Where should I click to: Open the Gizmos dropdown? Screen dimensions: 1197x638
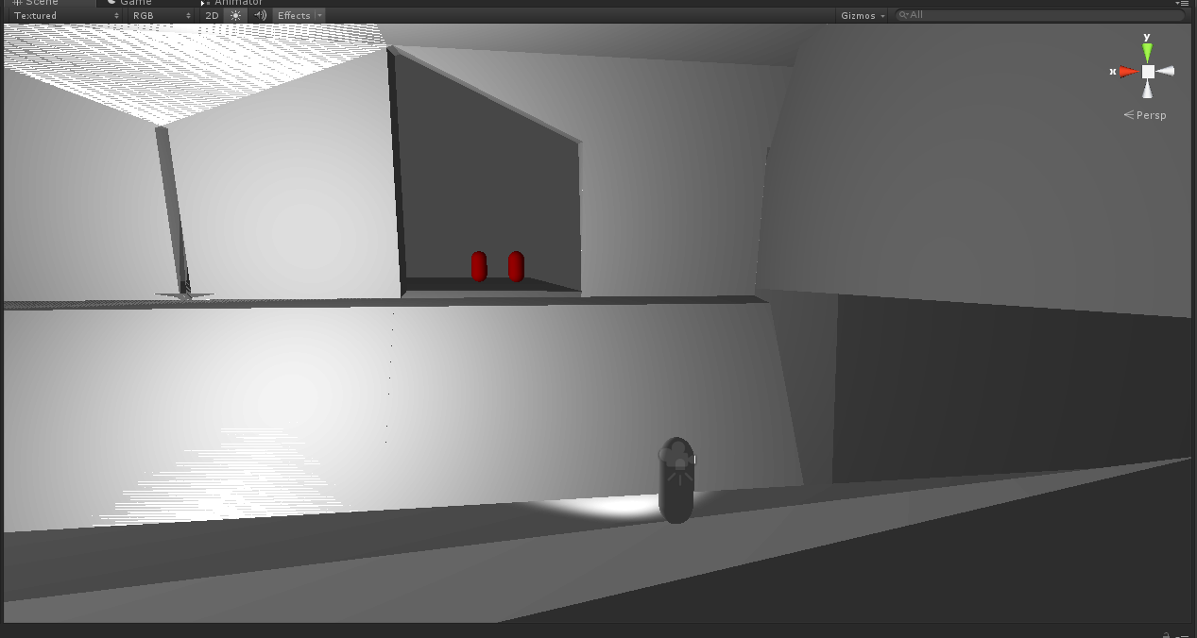point(864,15)
